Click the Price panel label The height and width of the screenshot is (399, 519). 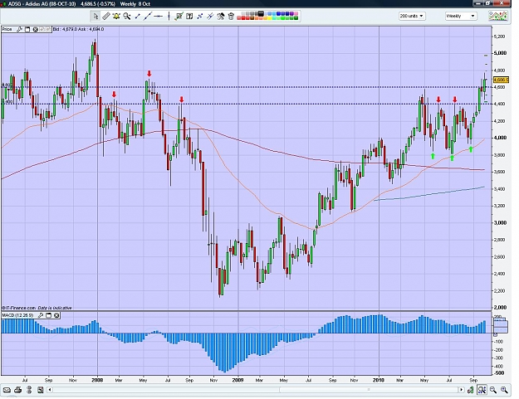pos(7,29)
